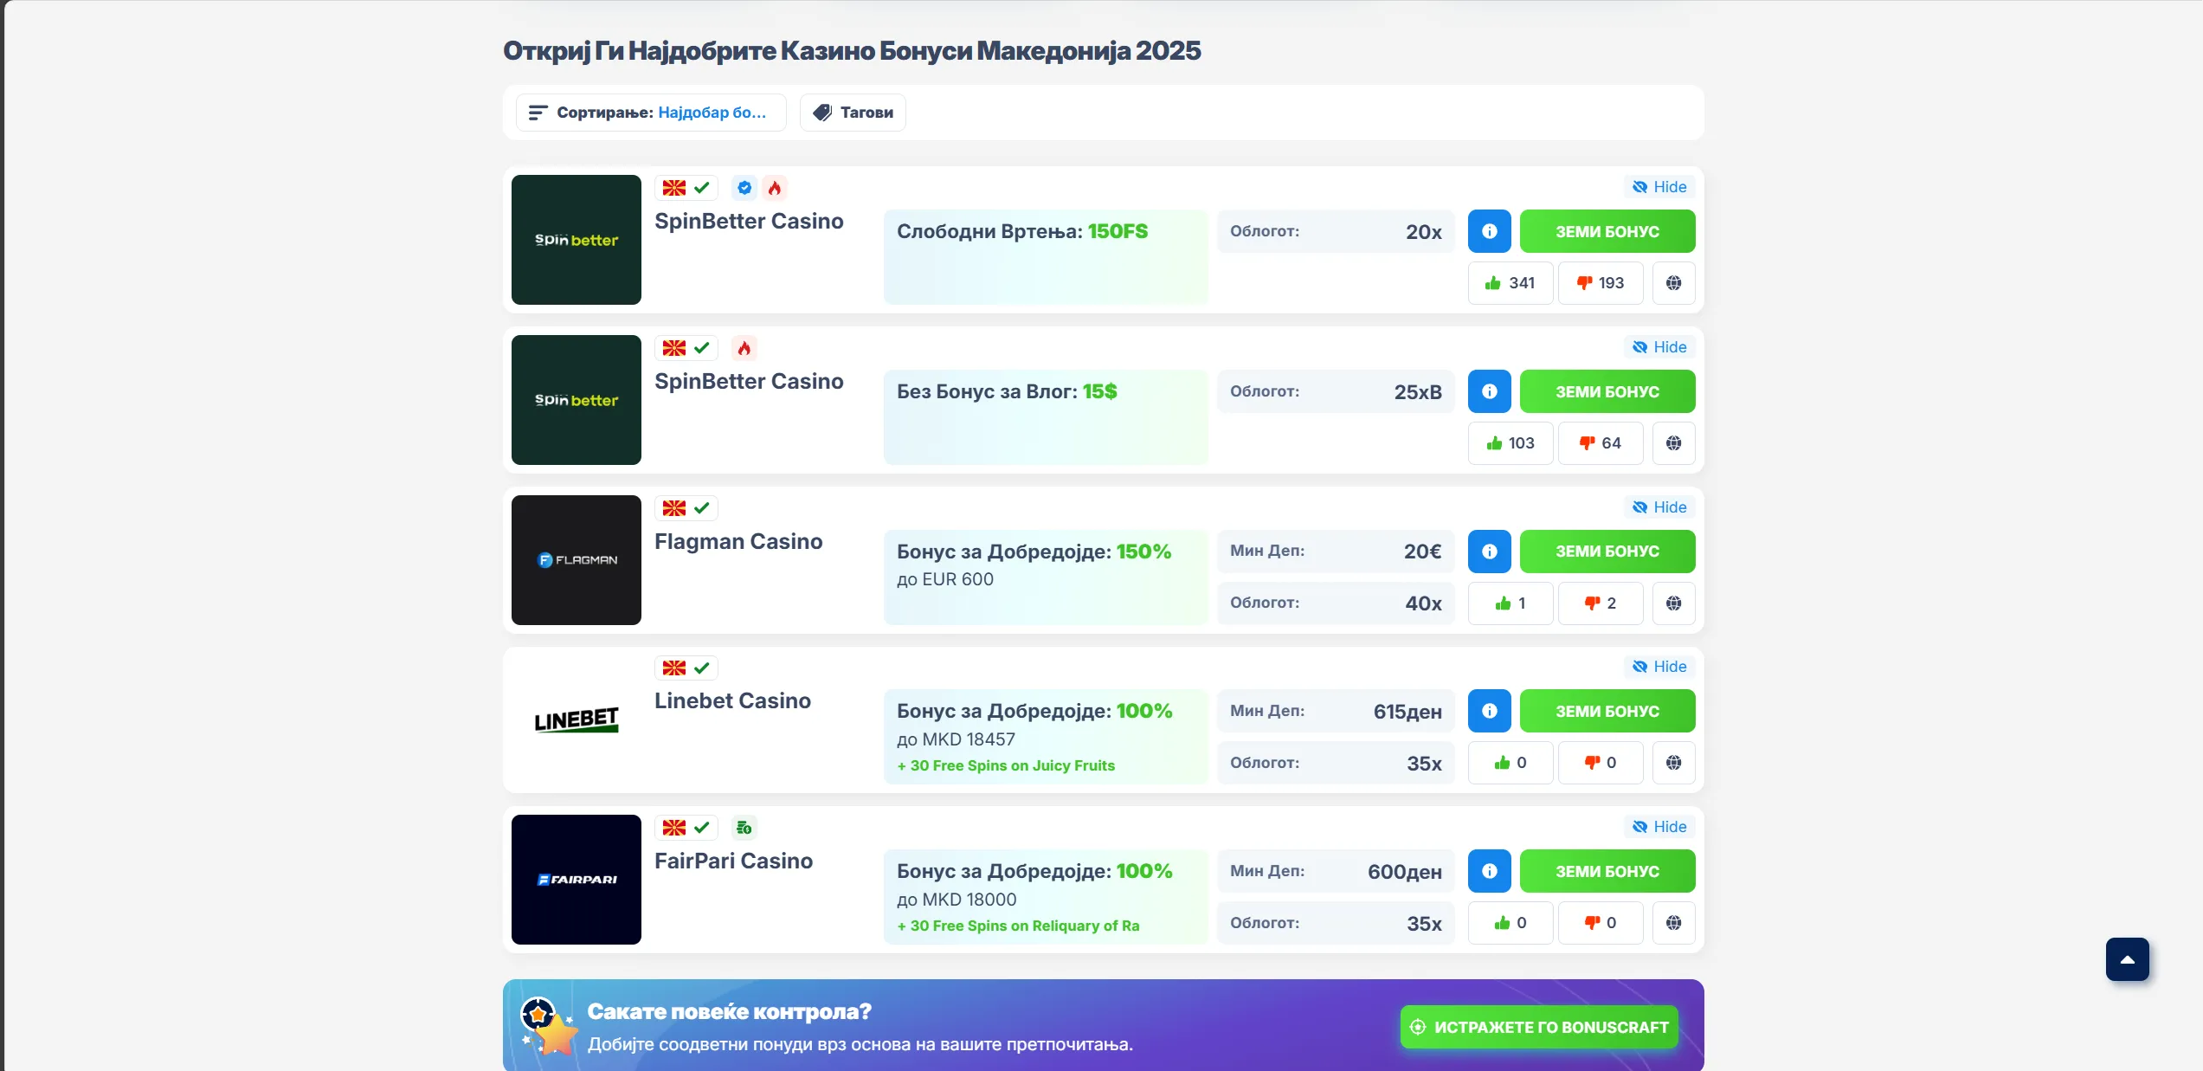
Task: Click '+ 30 Free Spins on Juicy Fruits' text
Action: click(1006, 765)
